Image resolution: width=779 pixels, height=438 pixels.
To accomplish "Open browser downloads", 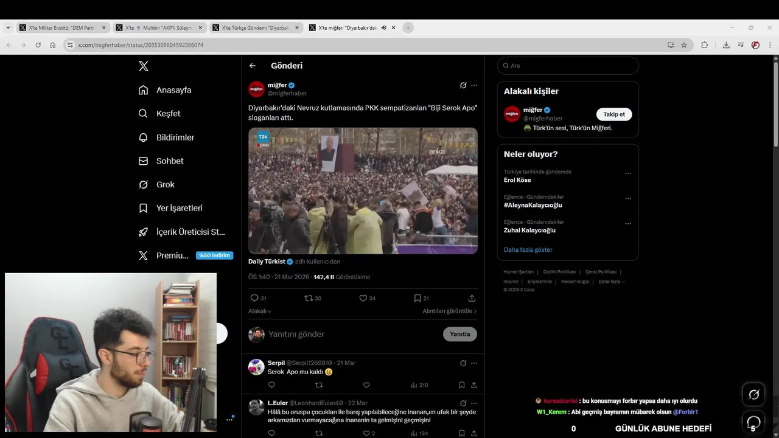I will coord(726,45).
